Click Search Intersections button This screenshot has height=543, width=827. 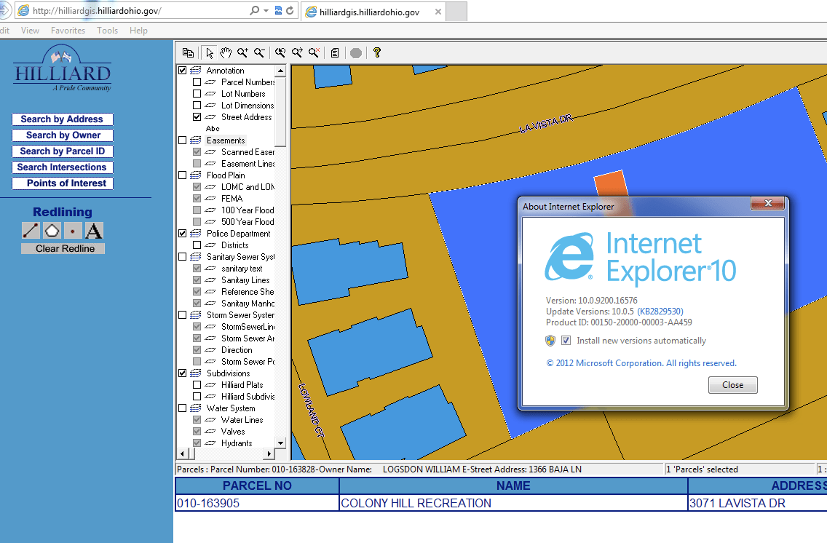click(62, 167)
